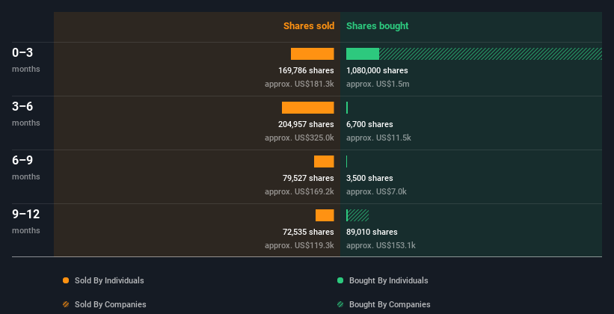Click the 6,700 shares value
Image resolution: width=614 pixels, height=314 pixels.
point(369,125)
